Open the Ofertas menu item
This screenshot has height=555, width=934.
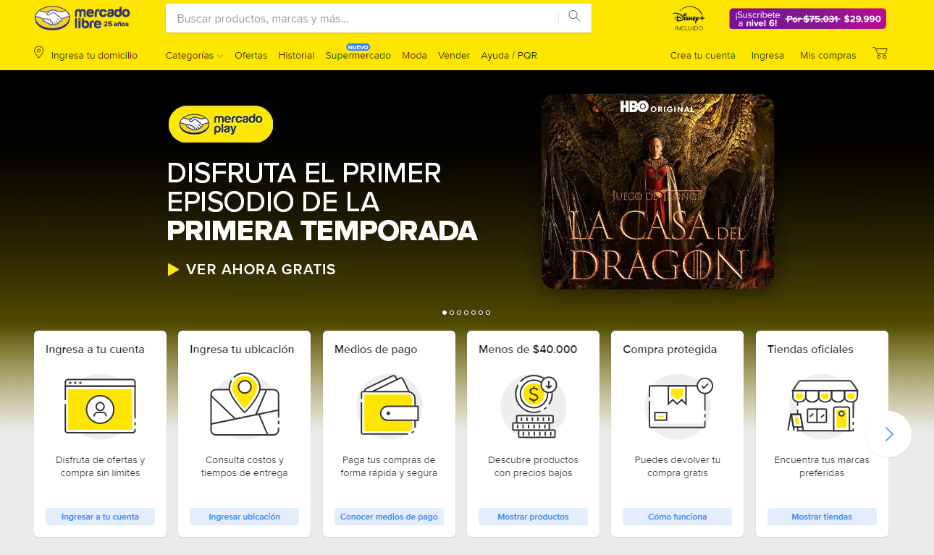251,55
